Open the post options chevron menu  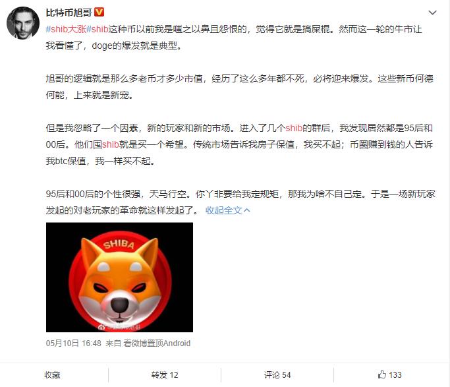pos(432,13)
